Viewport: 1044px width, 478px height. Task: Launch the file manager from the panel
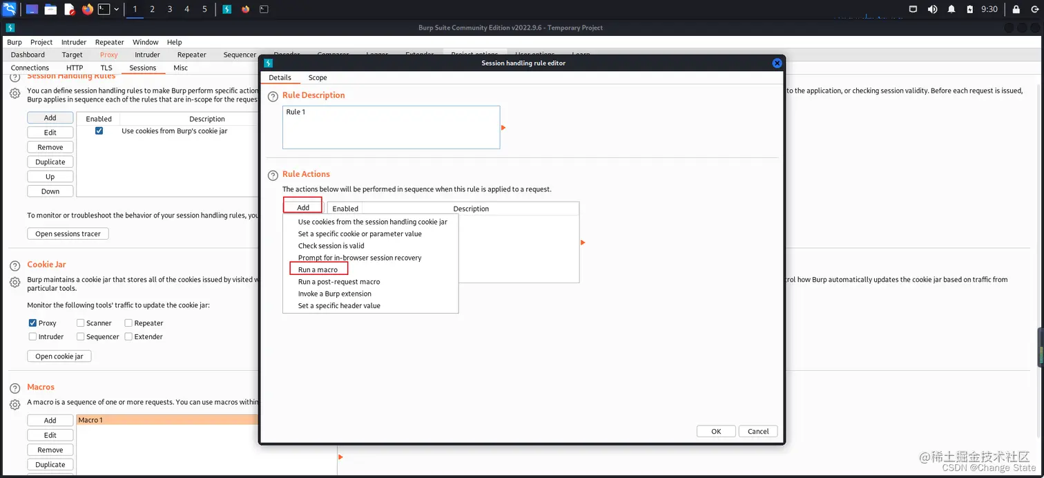coord(50,9)
